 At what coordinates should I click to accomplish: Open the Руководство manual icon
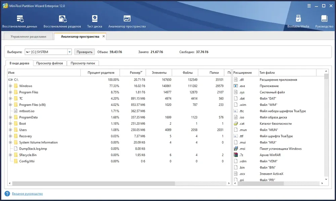pyautogui.click(x=324, y=18)
